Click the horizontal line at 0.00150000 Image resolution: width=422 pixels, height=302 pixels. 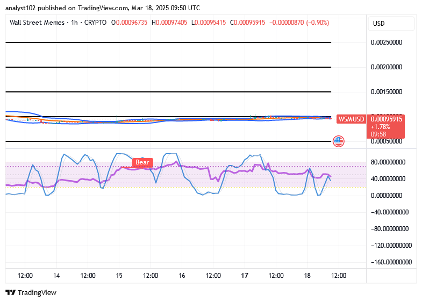(168, 92)
